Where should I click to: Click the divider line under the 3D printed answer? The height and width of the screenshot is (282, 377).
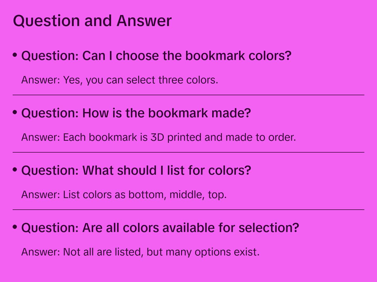188,152
